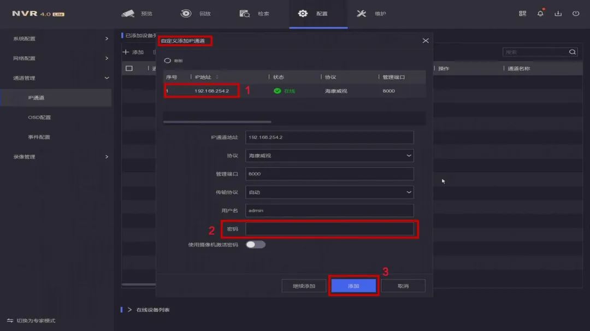
Task: Click the search magnifier icon
Action: [572, 52]
